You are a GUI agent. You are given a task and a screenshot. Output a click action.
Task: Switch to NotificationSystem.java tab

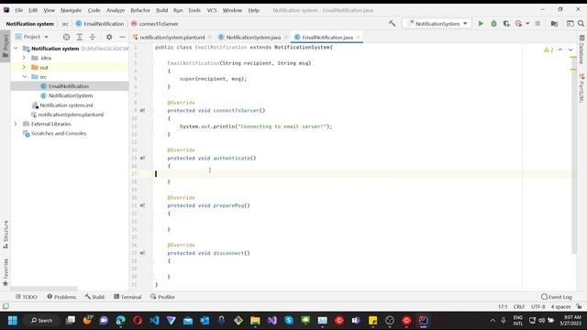coord(253,37)
